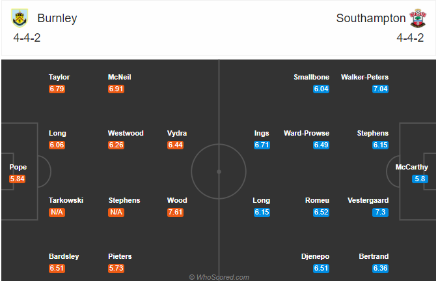The height and width of the screenshot is (281, 438).
Task: Select Burnley striker Vydra
Action: coord(177,133)
